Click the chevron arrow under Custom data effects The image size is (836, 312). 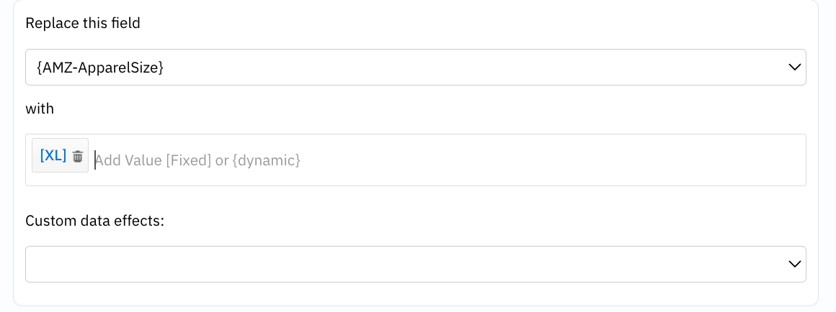click(794, 264)
